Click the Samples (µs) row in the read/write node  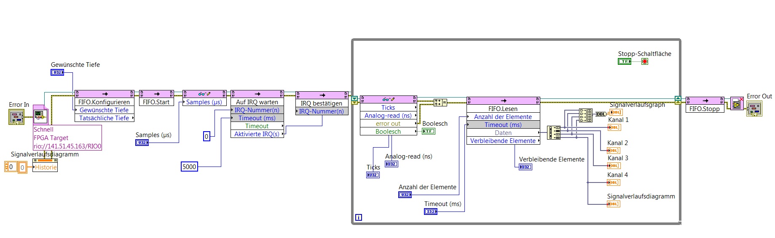(204, 102)
